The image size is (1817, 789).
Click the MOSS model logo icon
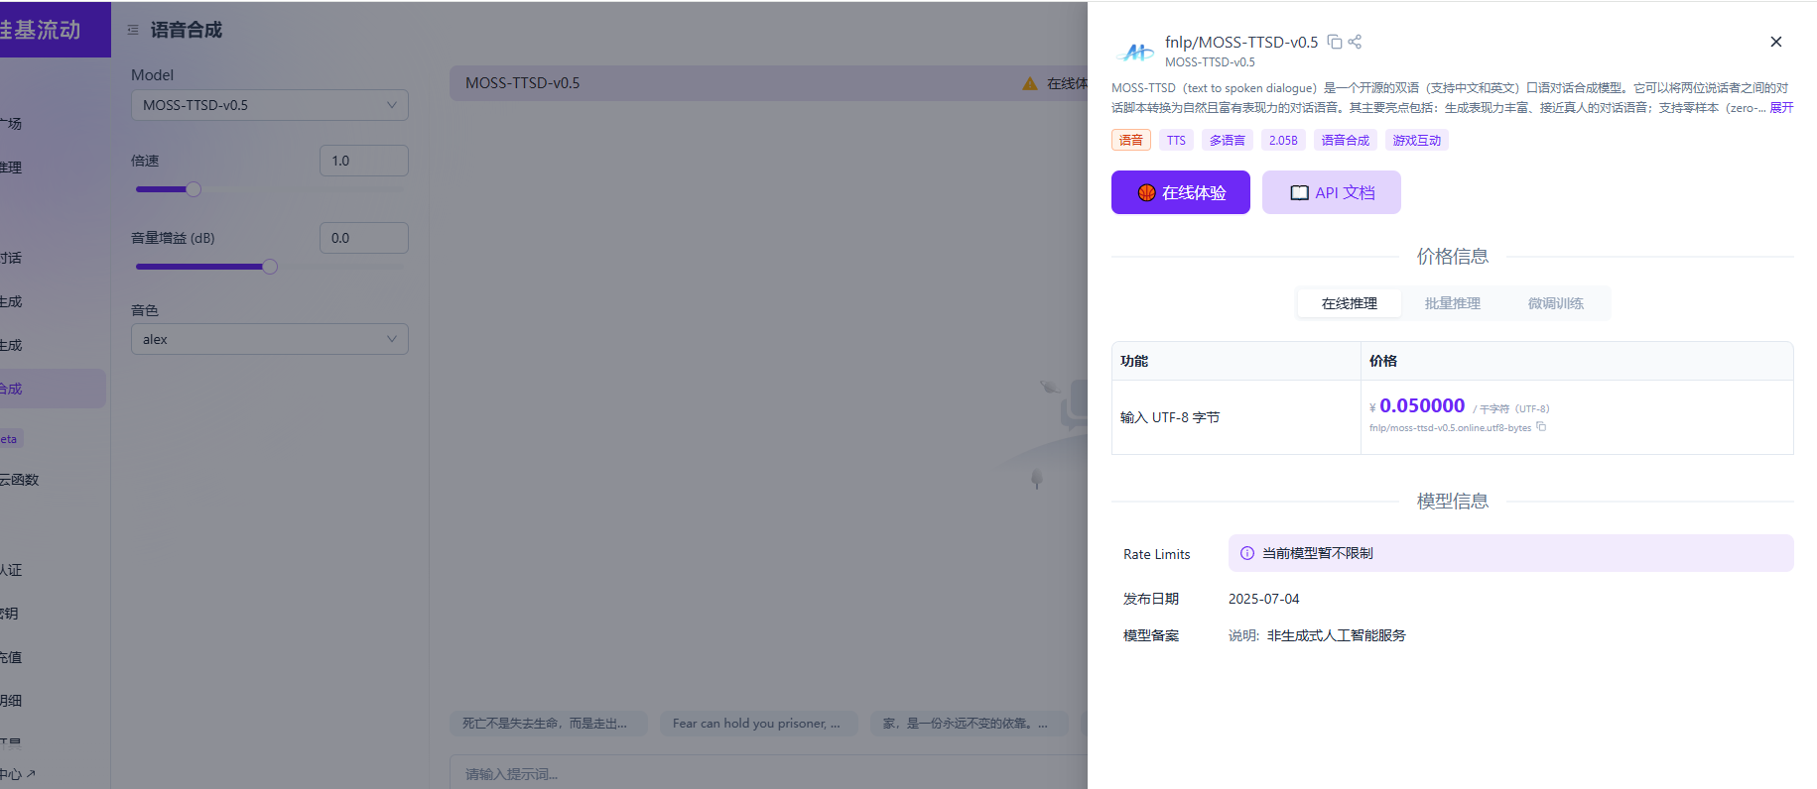tap(1135, 52)
